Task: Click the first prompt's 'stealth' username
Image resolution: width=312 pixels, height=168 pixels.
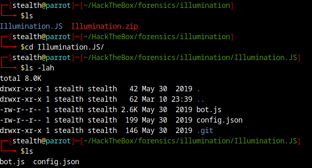Action: click(27, 5)
